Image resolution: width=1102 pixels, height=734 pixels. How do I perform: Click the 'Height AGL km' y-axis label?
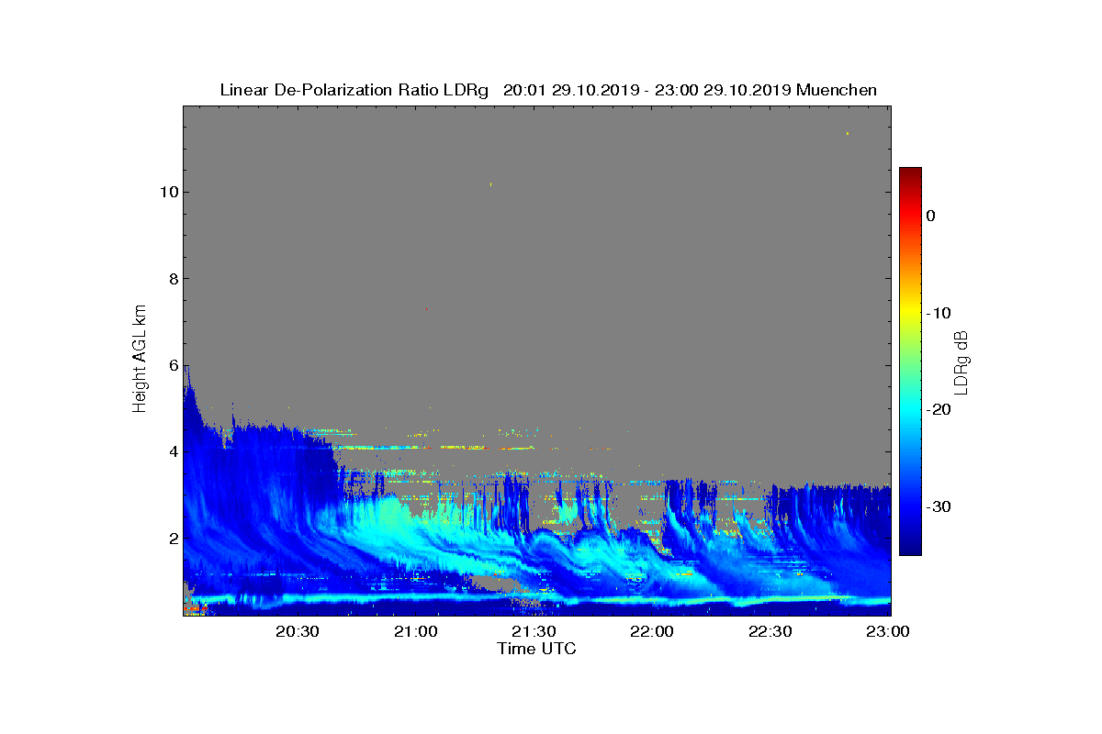(140, 359)
